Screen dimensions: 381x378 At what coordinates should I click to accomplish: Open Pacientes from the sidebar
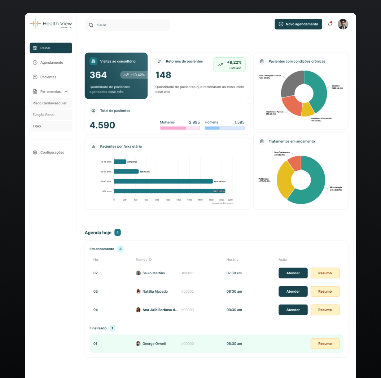(48, 77)
